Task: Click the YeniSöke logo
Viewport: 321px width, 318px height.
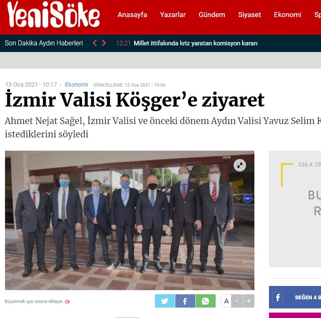Action: [x=53, y=15]
